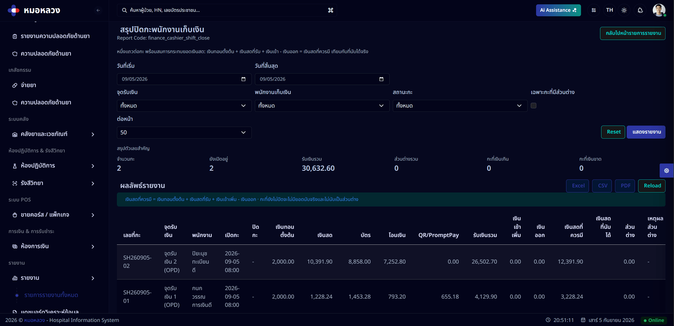Enable the เฉพาะกะที่มีส่วนต่าง checkbox
The height and width of the screenshot is (326, 674).
tap(534, 106)
